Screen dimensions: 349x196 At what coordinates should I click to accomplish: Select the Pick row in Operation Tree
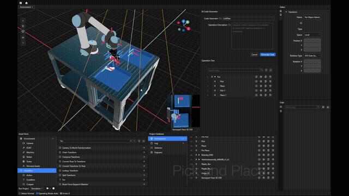tap(239, 81)
